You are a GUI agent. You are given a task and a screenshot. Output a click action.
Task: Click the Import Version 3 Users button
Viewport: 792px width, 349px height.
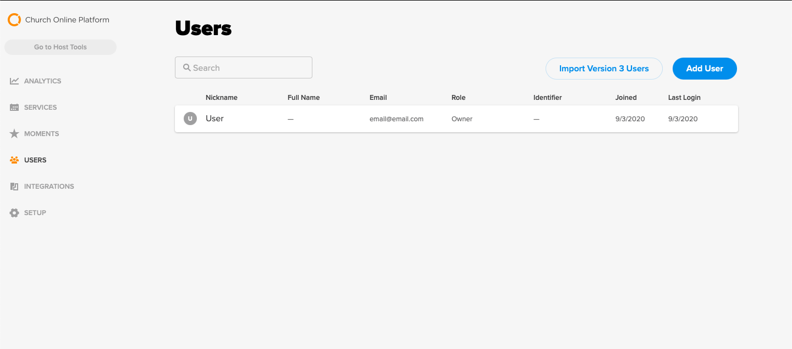click(604, 69)
